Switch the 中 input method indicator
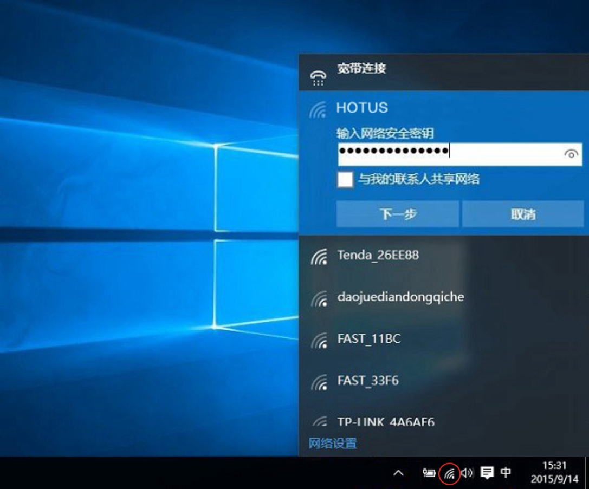The image size is (589, 489). pyautogui.click(x=506, y=473)
